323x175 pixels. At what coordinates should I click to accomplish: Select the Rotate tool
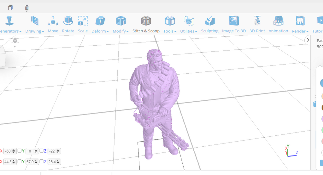(68, 24)
